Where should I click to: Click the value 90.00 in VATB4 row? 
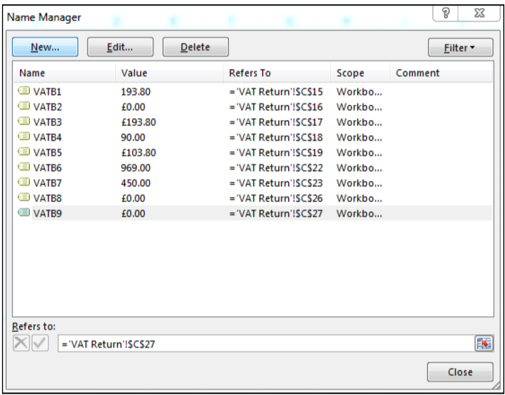[x=133, y=137]
